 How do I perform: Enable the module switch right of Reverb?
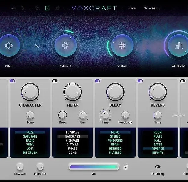tap(183, 81)
